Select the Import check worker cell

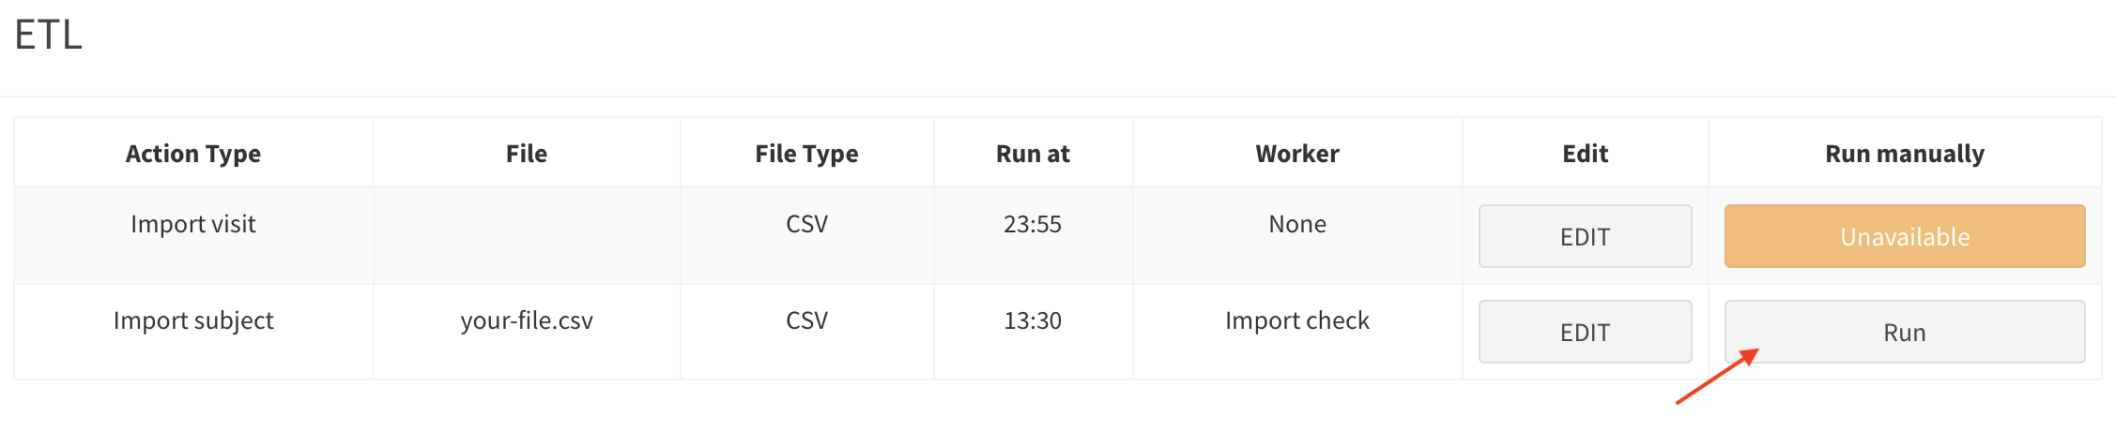pyautogui.click(x=1297, y=320)
